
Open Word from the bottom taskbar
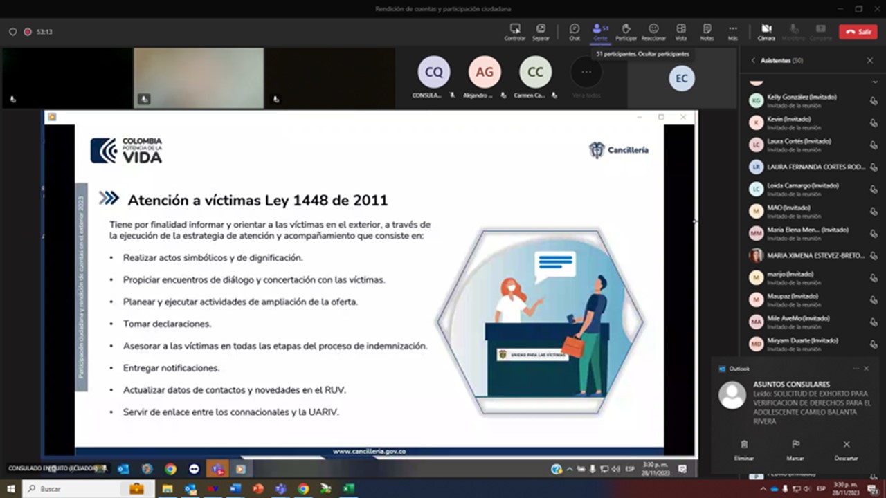click(235, 489)
